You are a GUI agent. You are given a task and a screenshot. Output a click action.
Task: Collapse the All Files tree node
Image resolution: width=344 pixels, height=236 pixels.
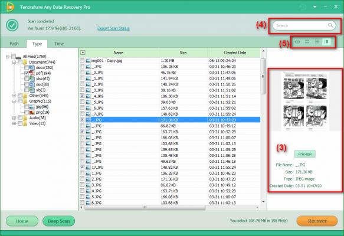click(x=8, y=57)
